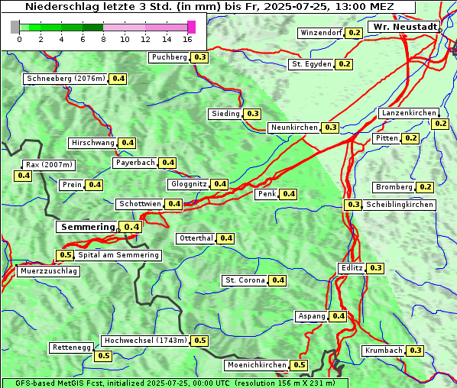Viewport: 457px width, 388px height.
Task: Click the Puchberg station label
Action: pos(170,57)
